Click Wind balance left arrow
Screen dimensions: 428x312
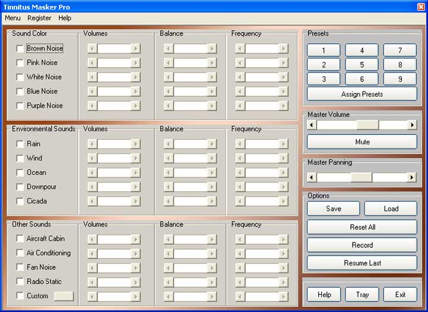pyautogui.click(x=169, y=158)
